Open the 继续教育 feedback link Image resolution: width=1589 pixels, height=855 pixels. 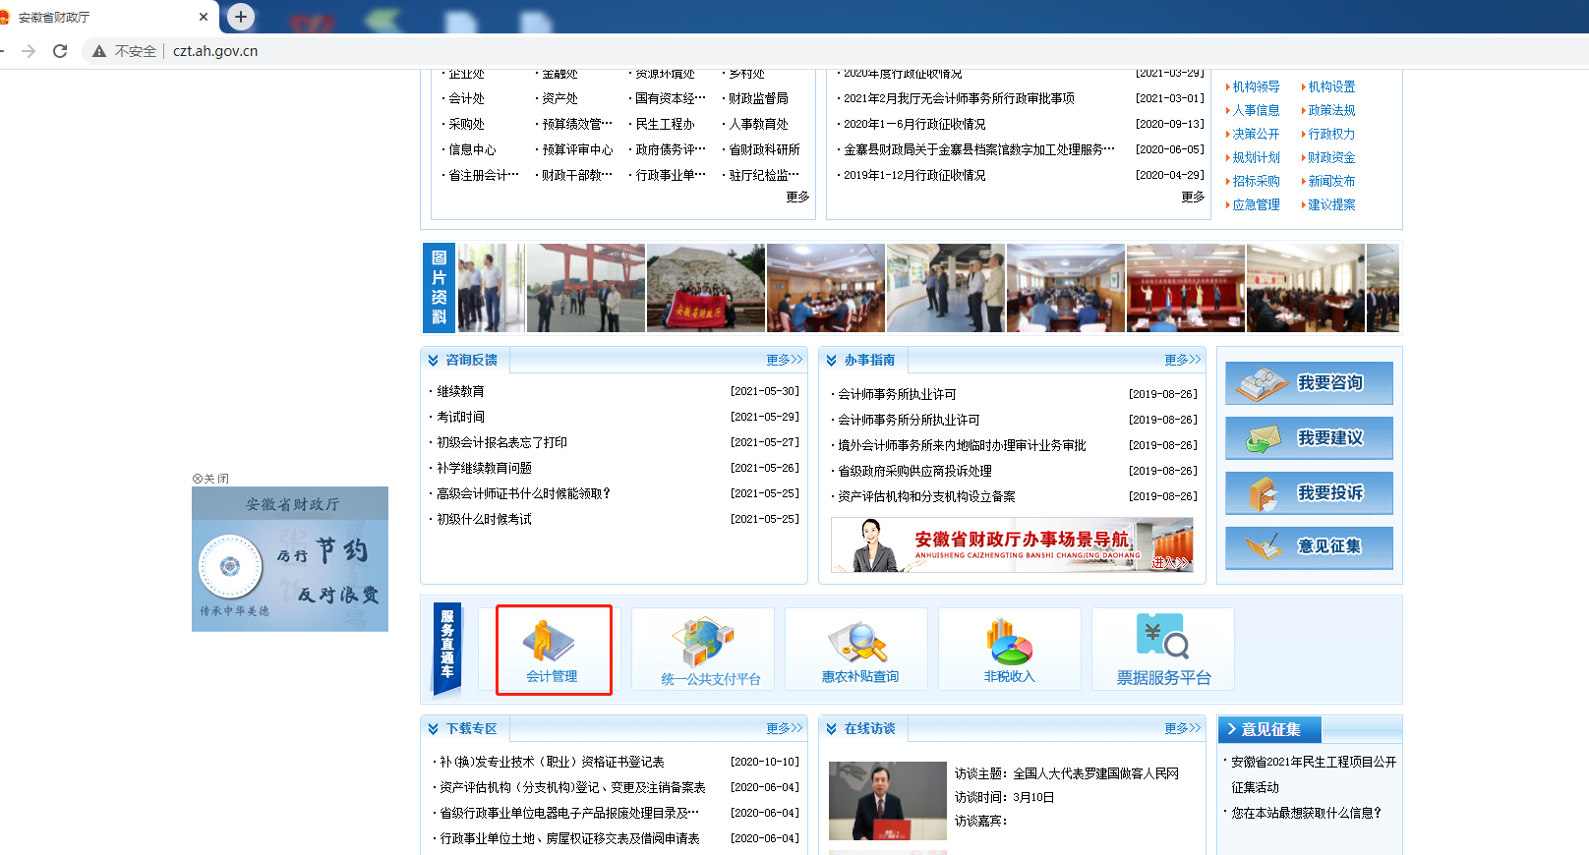click(x=460, y=391)
